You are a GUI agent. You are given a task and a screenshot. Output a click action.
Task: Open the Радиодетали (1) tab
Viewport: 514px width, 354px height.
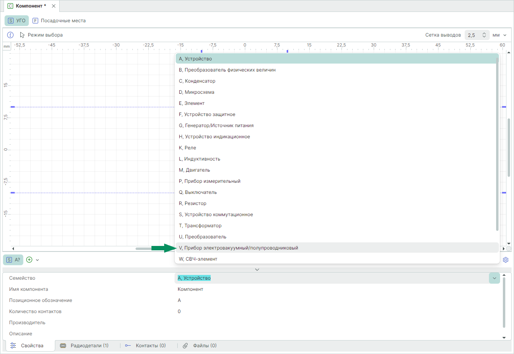coord(84,346)
